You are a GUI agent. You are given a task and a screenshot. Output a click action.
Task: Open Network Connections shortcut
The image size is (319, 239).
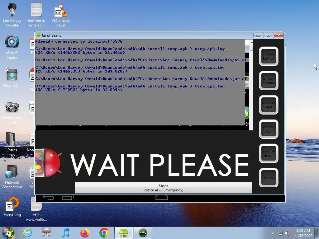point(12,177)
